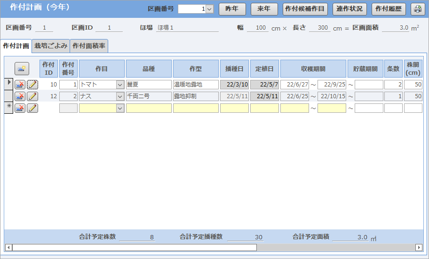Image resolution: width=429 pixels, height=259 pixels.
Task: Click the horizontal scrollbar right arrow
Action: coord(419,247)
